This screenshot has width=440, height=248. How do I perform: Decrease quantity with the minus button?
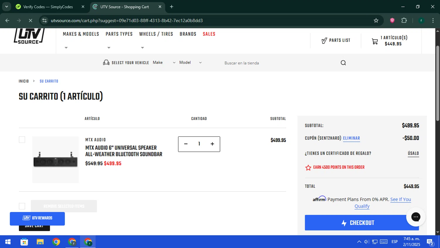click(186, 144)
